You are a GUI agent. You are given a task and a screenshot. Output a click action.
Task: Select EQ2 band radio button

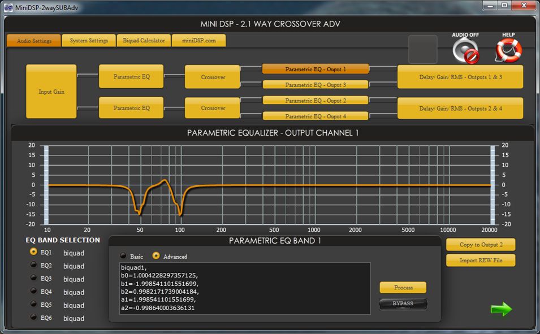point(33,265)
